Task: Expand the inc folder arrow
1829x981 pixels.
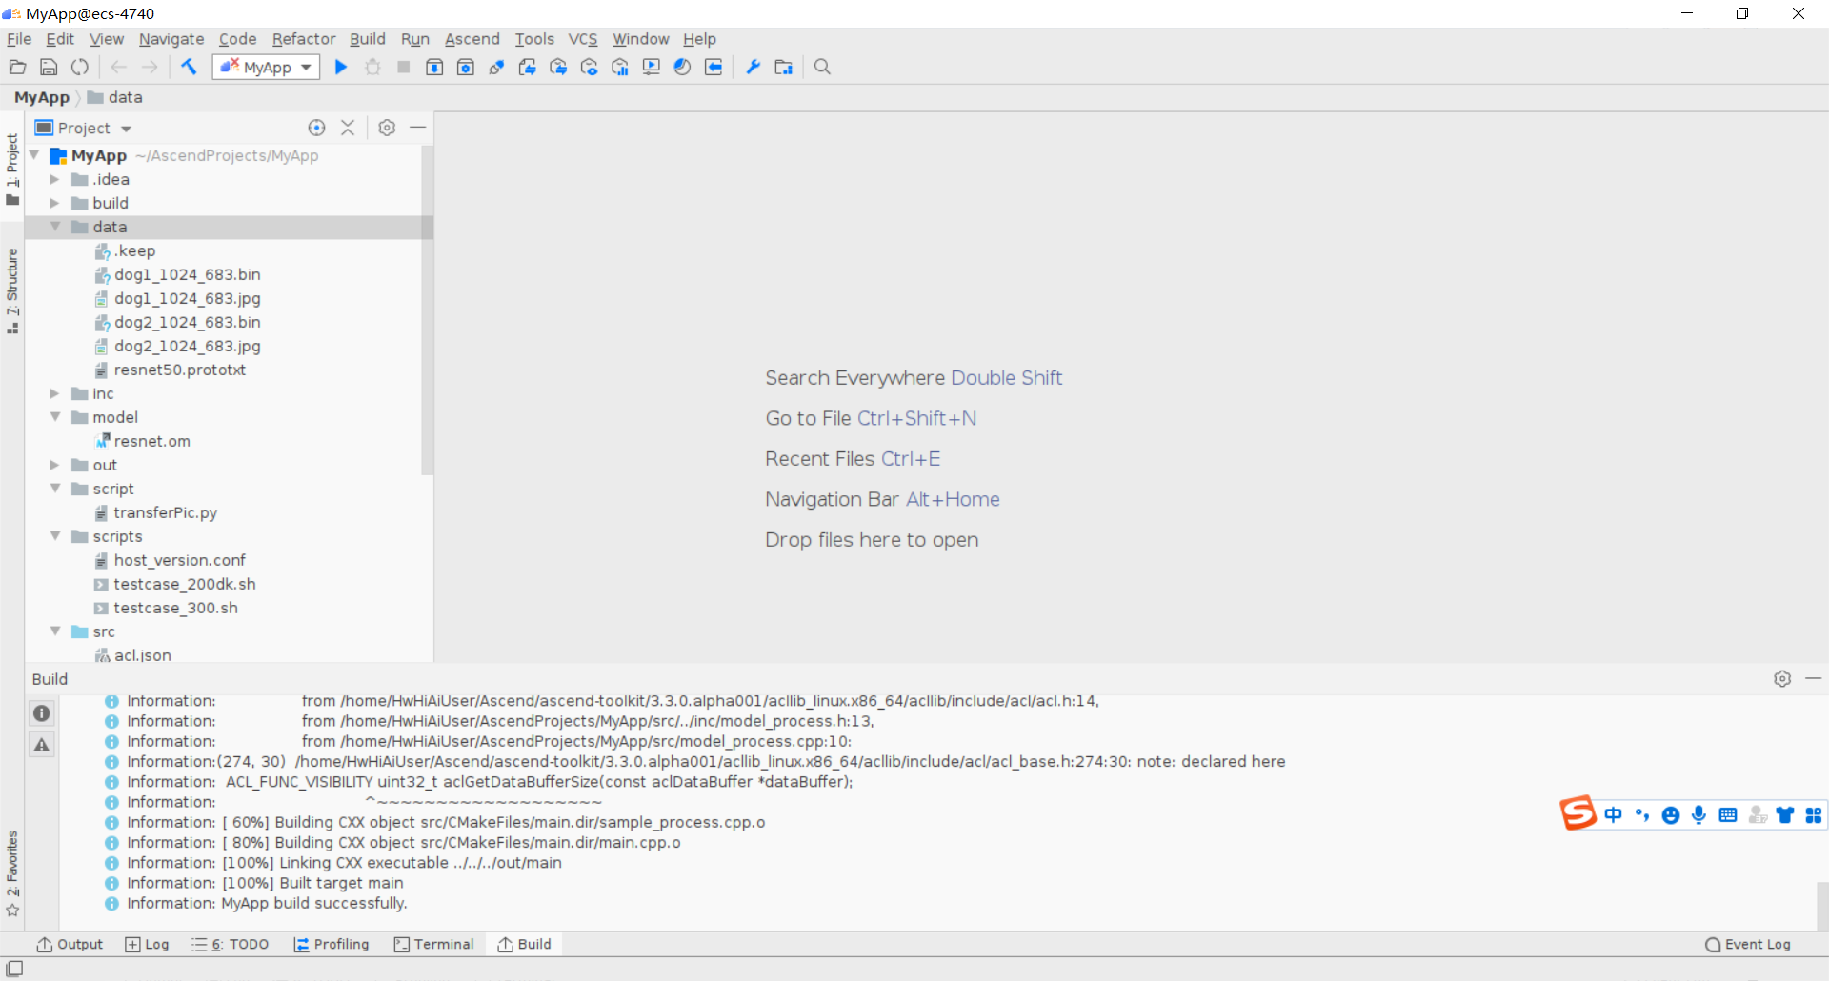Action: [54, 393]
